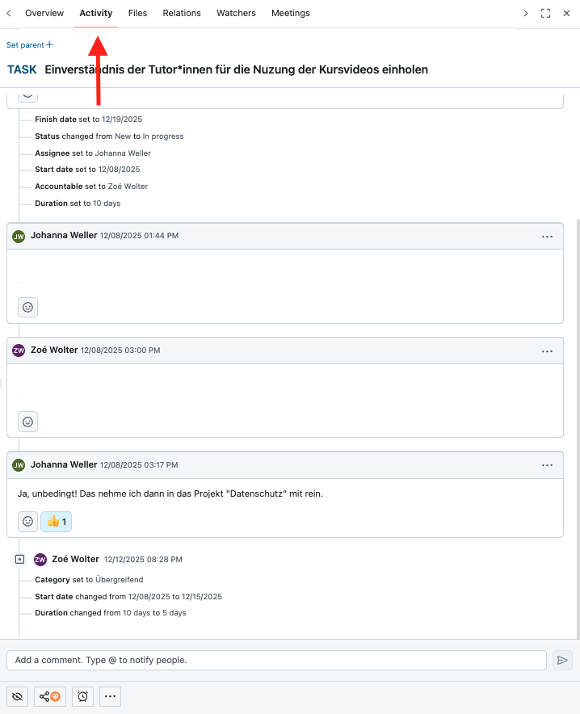The width and height of the screenshot is (580, 714).
Task: Click into the Add a comment field
Action: (276, 660)
